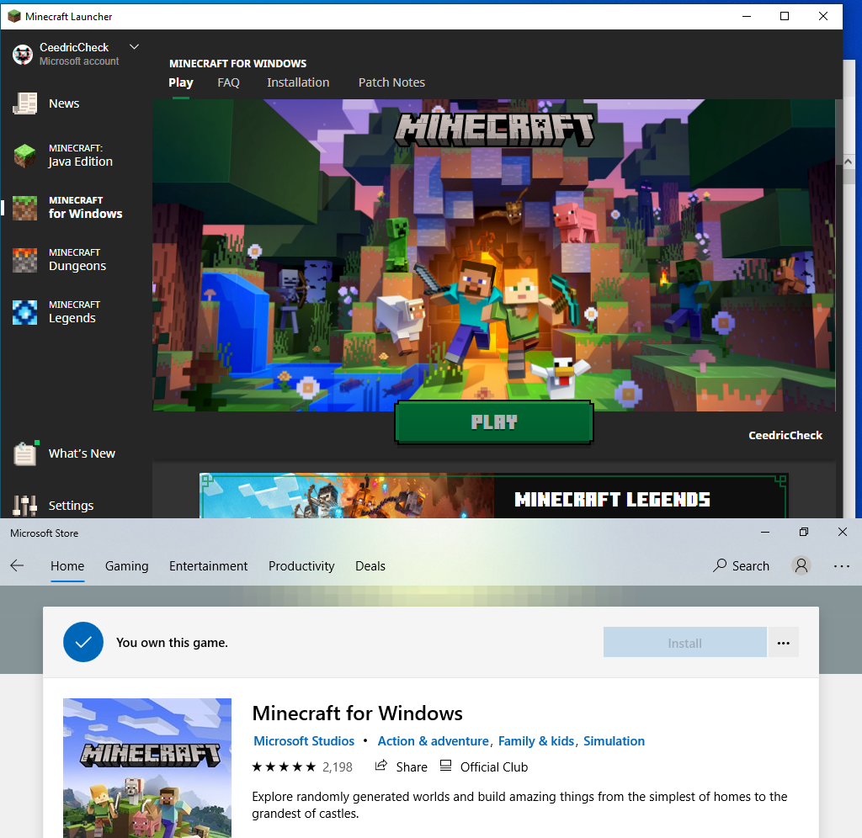Viewport: 862px width, 838px height.
Task: Open the Store more options ellipsis in header
Action: click(x=842, y=566)
